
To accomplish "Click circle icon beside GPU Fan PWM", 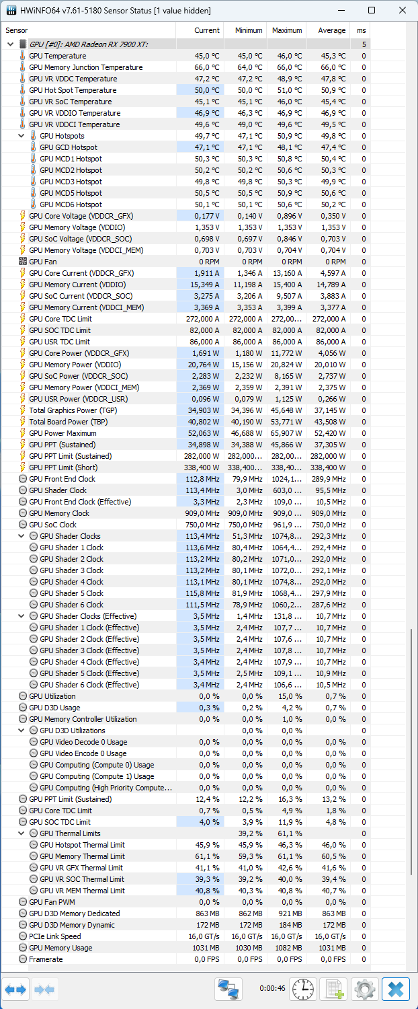I will pos(22,902).
